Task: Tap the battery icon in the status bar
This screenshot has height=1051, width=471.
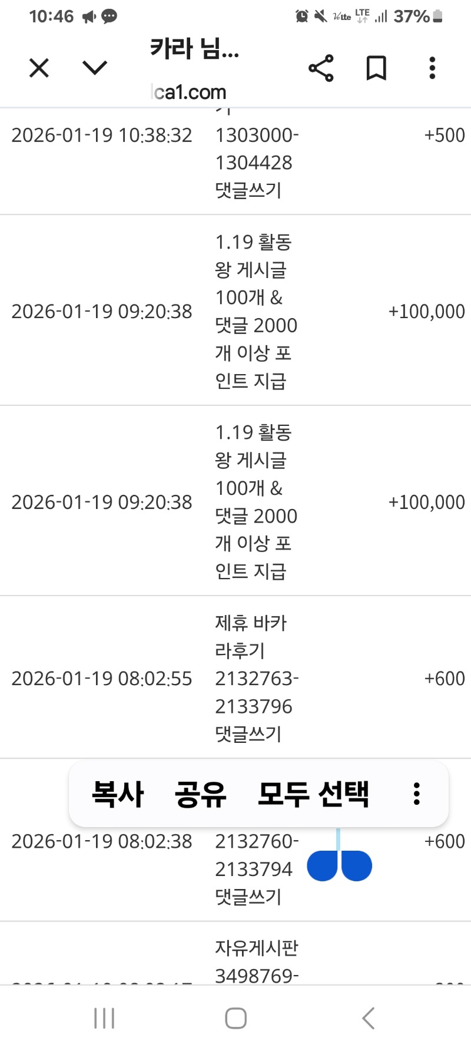Action: (x=437, y=16)
